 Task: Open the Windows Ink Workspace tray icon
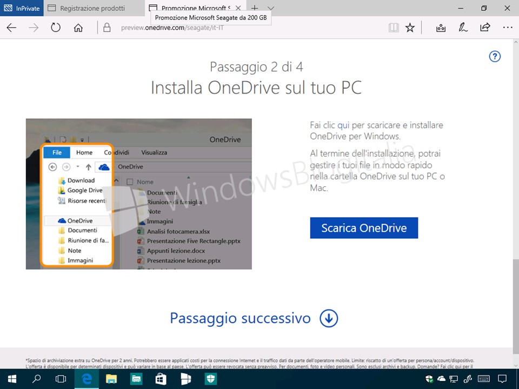(468, 379)
